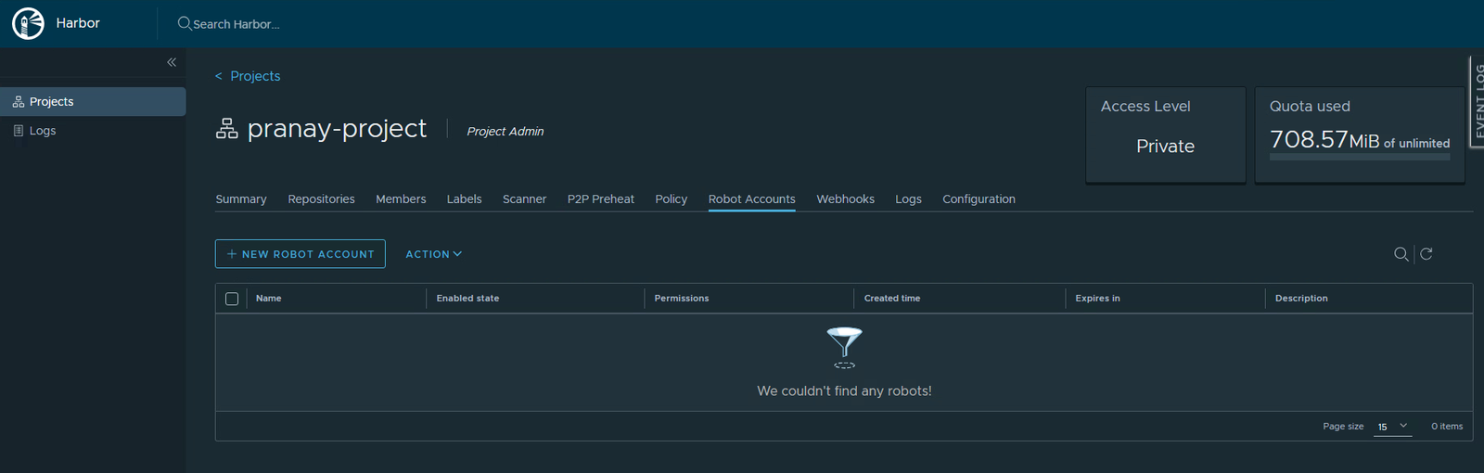Open the P2P Preheat tab
The height and width of the screenshot is (473, 1484).
point(601,199)
